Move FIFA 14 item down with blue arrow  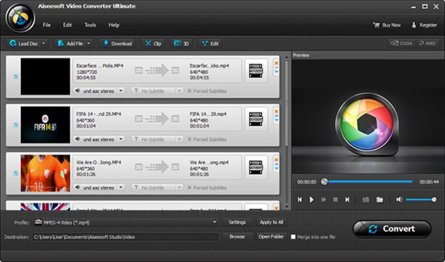pyautogui.click(x=276, y=121)
